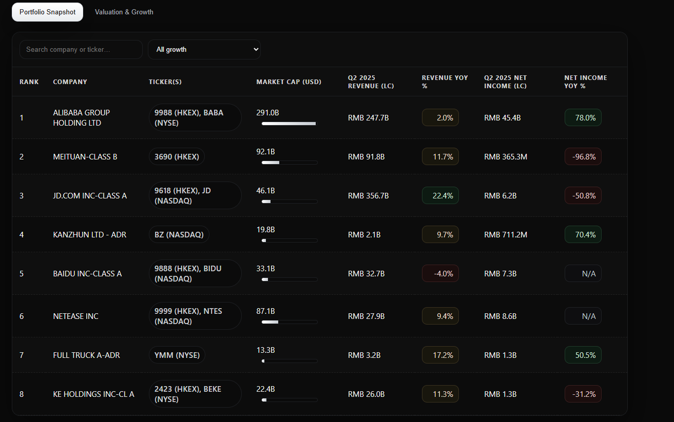
Task: Click the BZ (NASDAQ) ticker pill
Action: 179,235
